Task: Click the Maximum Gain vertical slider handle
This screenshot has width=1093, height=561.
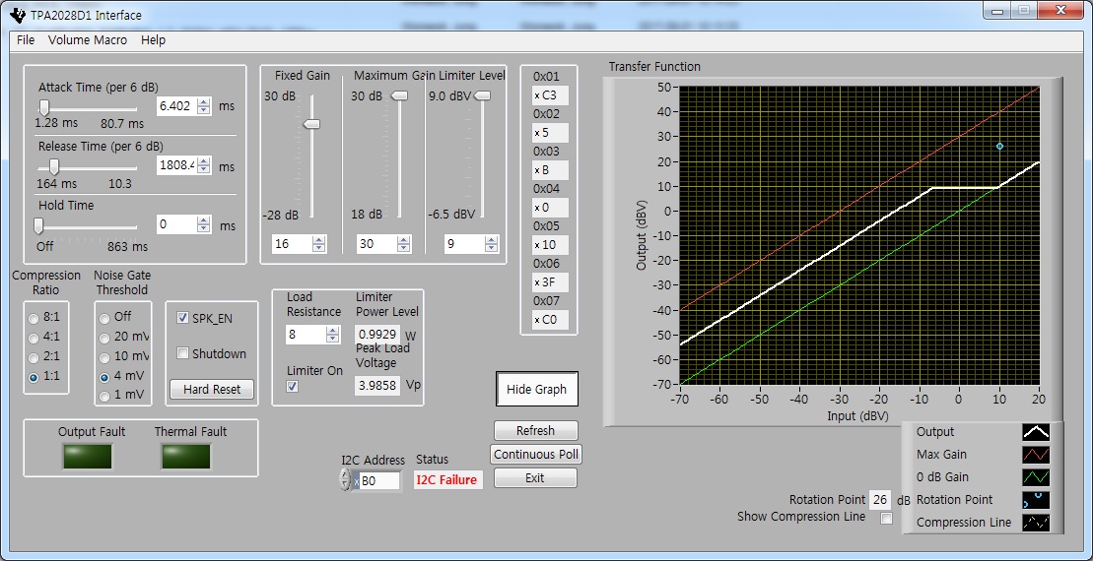Action: [400, 96]
